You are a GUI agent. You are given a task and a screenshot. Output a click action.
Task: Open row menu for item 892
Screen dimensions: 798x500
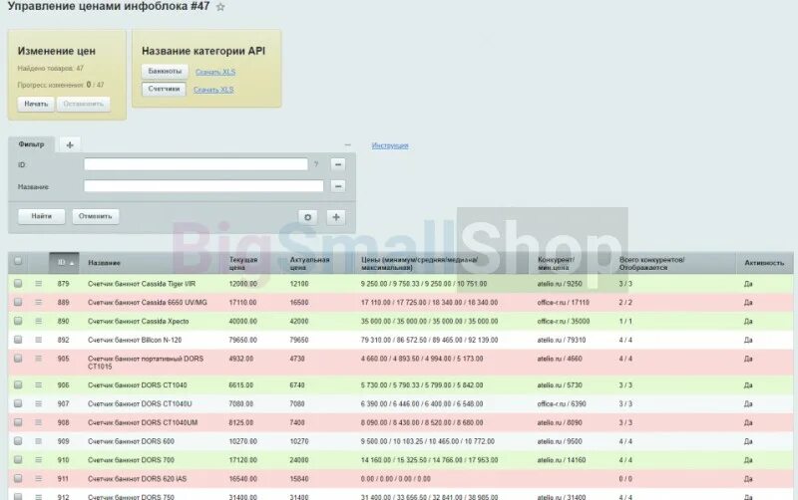coord(39,340)
